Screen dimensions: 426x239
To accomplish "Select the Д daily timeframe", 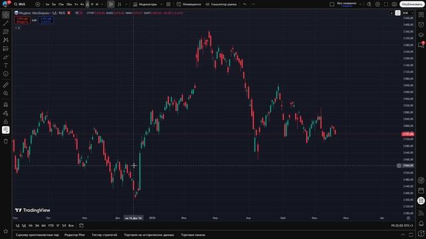I will (87, 5).
